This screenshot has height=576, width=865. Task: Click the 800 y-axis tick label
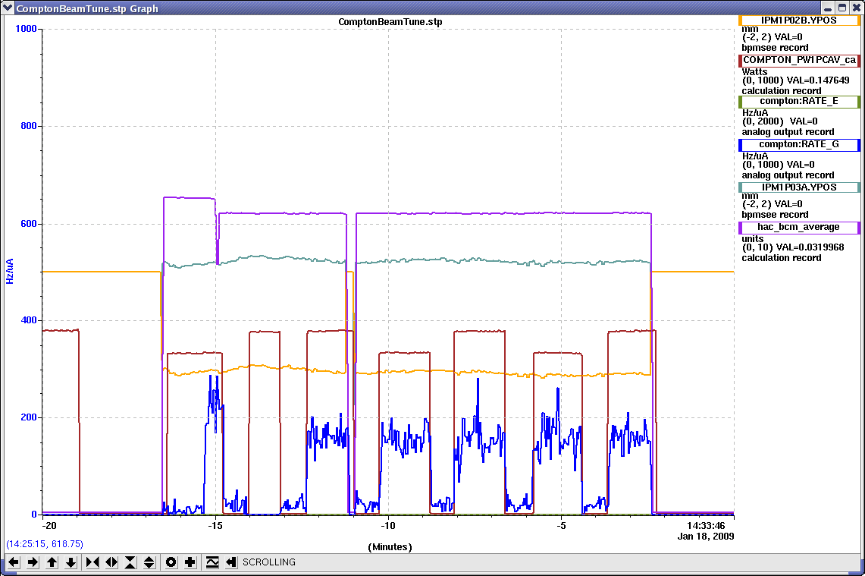point(29,126)
